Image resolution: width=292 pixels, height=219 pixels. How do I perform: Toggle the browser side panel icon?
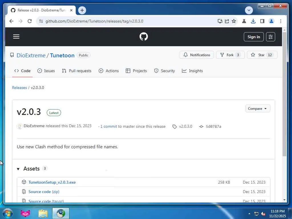pyautogui.click(x=262, y=21)
